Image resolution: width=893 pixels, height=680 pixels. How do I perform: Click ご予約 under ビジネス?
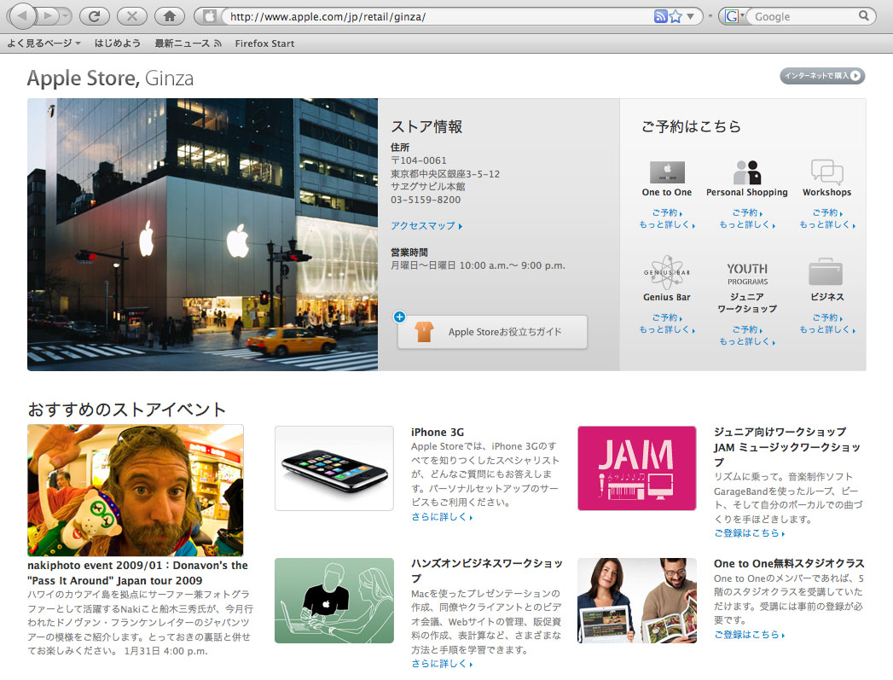tap(827, 317)
